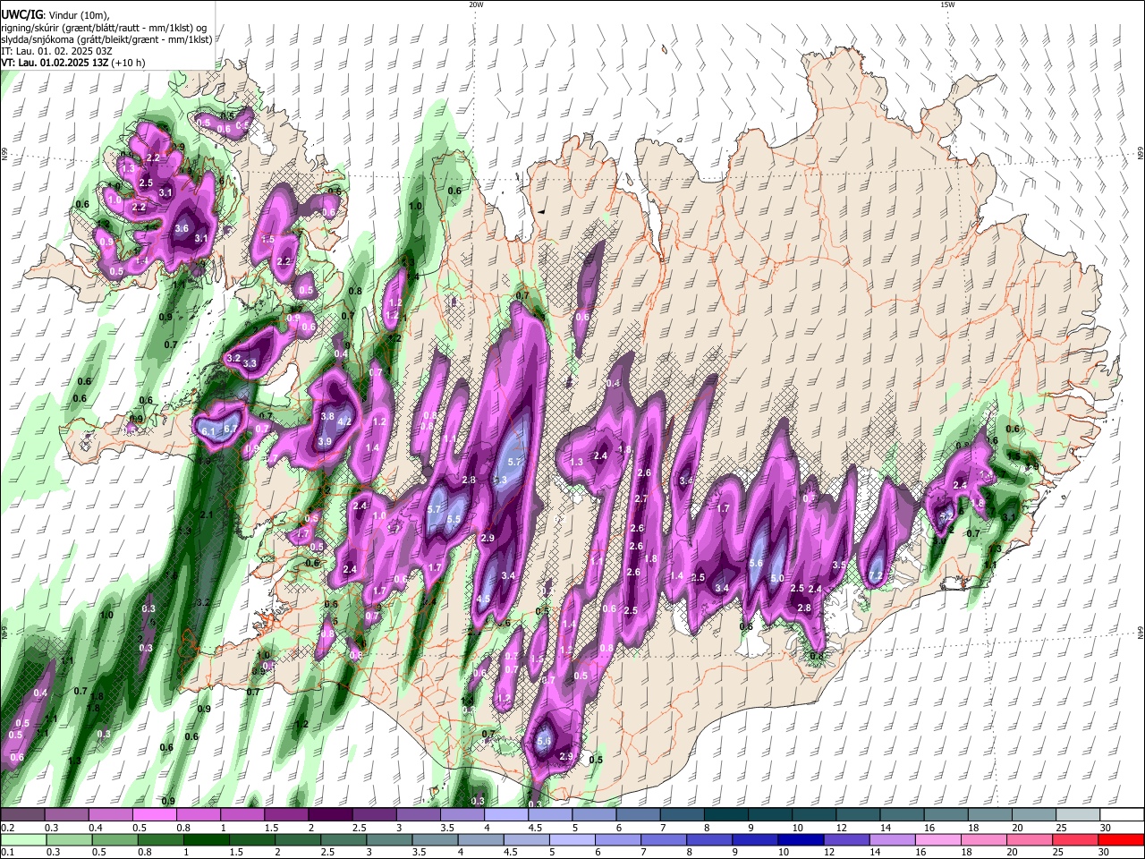This screenshot has width=1145, height=859.
Task: Click the '3.8' precipitation value on the map
Action: (327, 416)
